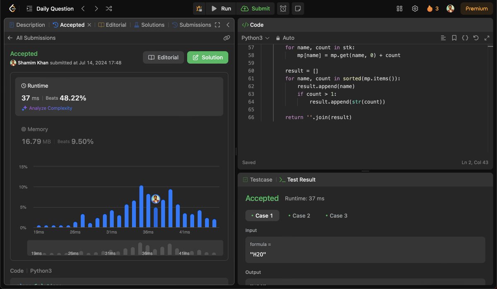Screen dimensions: 497x289
Task: Click the debugger icon beside Run
Action: click(x=200, y=9)
